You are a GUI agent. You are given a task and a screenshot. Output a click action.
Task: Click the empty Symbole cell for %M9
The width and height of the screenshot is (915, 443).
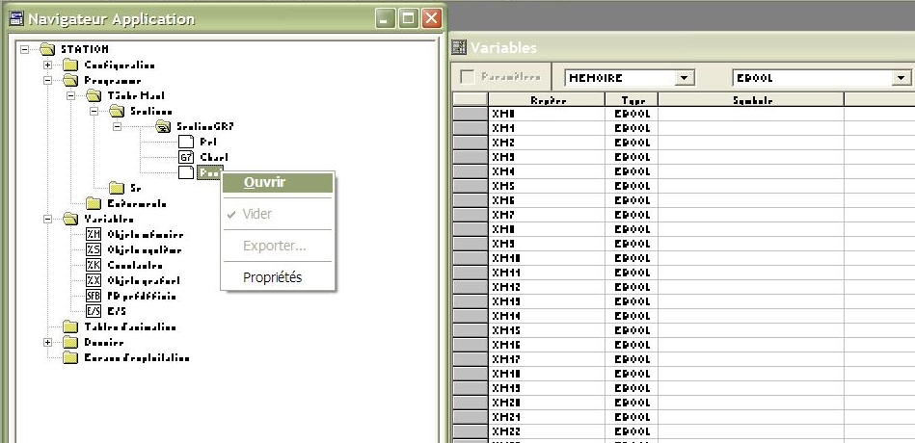[752, 244]
